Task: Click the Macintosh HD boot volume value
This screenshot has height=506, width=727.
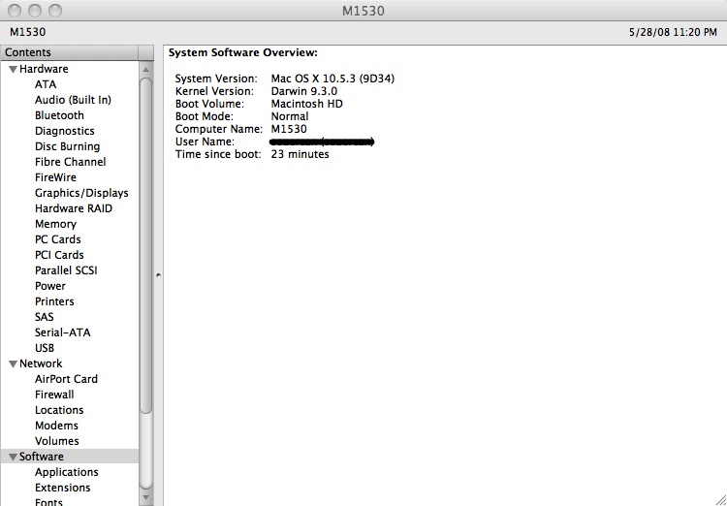Action: pyautogui.click(x=307, y=104)
